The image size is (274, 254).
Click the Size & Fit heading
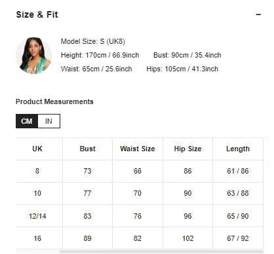pos(37,14)
